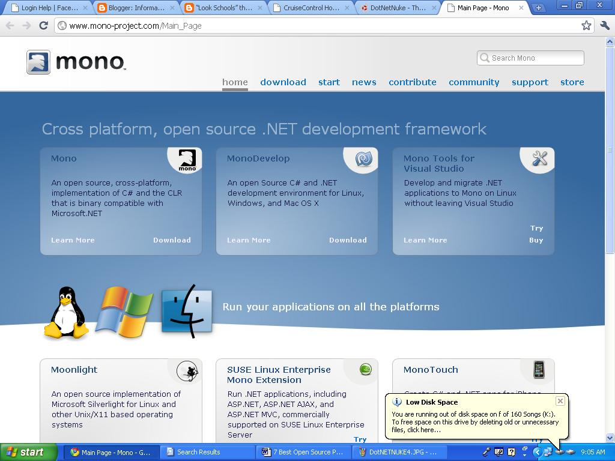
Task: Open the download nav item
Action: click(x=283, y=82)
